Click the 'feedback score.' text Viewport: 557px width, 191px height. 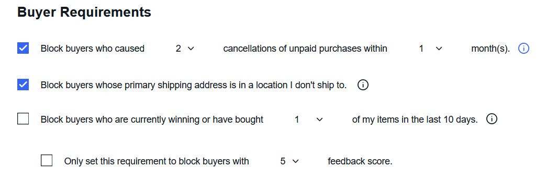click(x=360, y=161)
